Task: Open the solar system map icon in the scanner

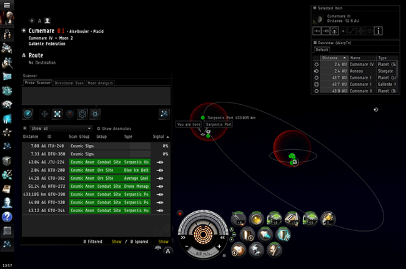Action: click(164, 114)
